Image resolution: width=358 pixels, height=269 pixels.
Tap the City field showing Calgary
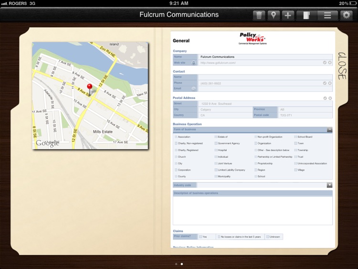coord(225,109)
